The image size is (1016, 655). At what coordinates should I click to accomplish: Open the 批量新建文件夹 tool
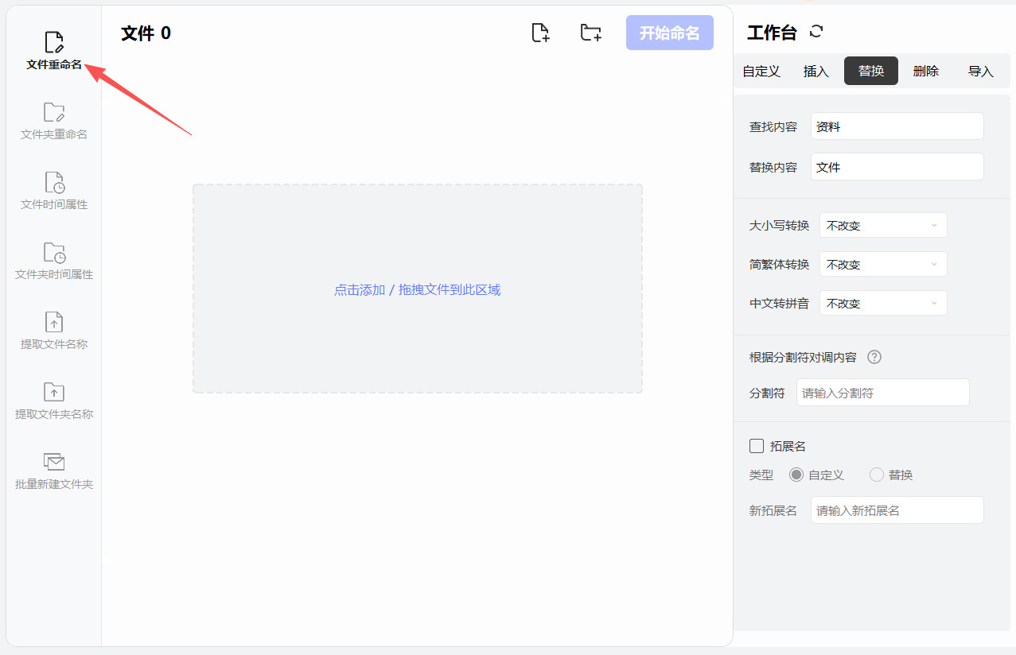click(x=54, y=471)
